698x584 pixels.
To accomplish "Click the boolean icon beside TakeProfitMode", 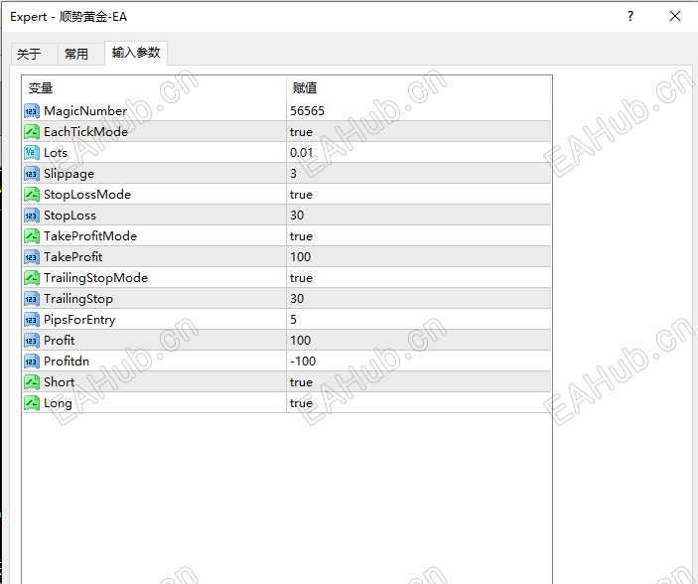I will pos(32,236).
